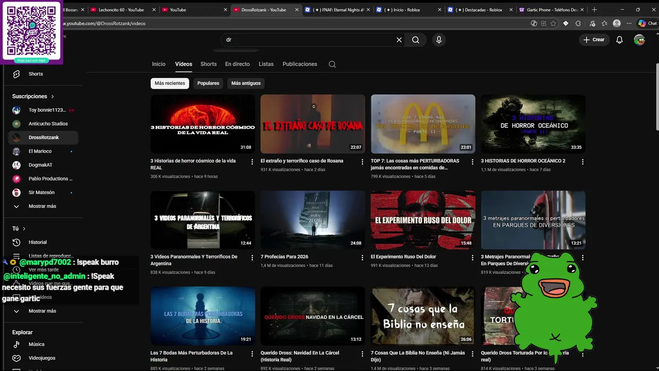Open 3 Historias de horror cósmico video title

point(193,164)
